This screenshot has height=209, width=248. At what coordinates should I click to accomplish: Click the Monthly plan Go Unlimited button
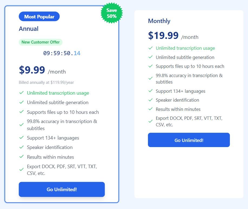coord(189,140)
